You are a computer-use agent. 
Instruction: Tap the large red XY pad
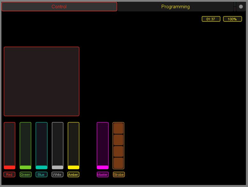tap(42, 81)
